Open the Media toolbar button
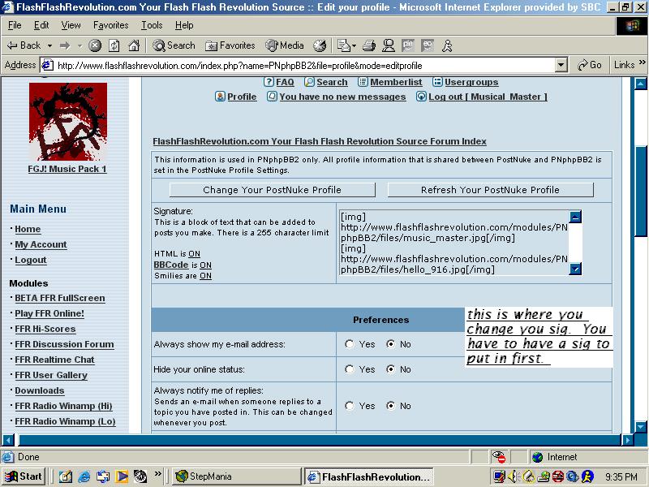649x487 pixels. click(285, 45)
